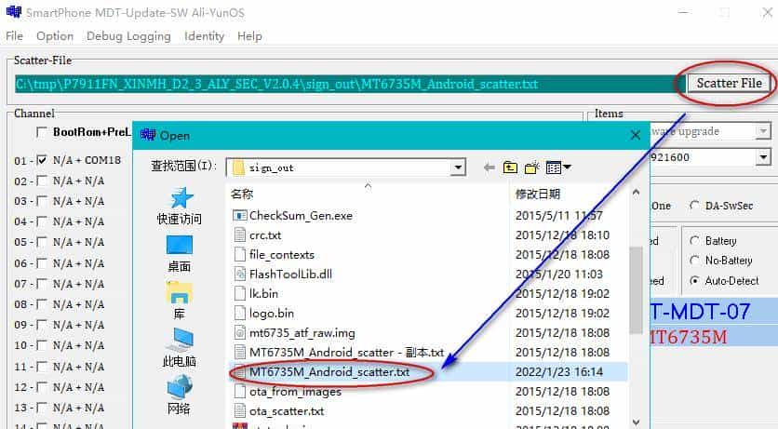The height and width of the screenshot is (429, 778).
Task: Click the file list vertical scrollbar thumb
Action: click(637, 289)
